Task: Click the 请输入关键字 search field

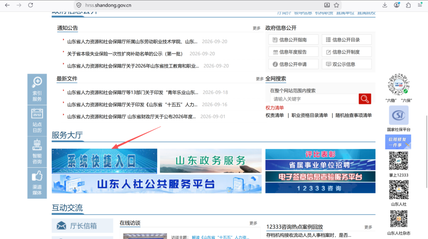Action: (314, 99)
